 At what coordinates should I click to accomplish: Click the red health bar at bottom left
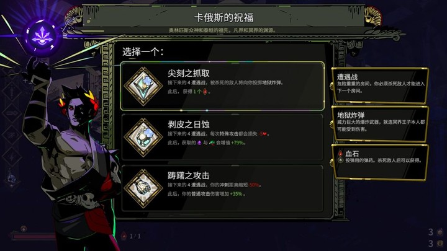[x=34, y=236]
